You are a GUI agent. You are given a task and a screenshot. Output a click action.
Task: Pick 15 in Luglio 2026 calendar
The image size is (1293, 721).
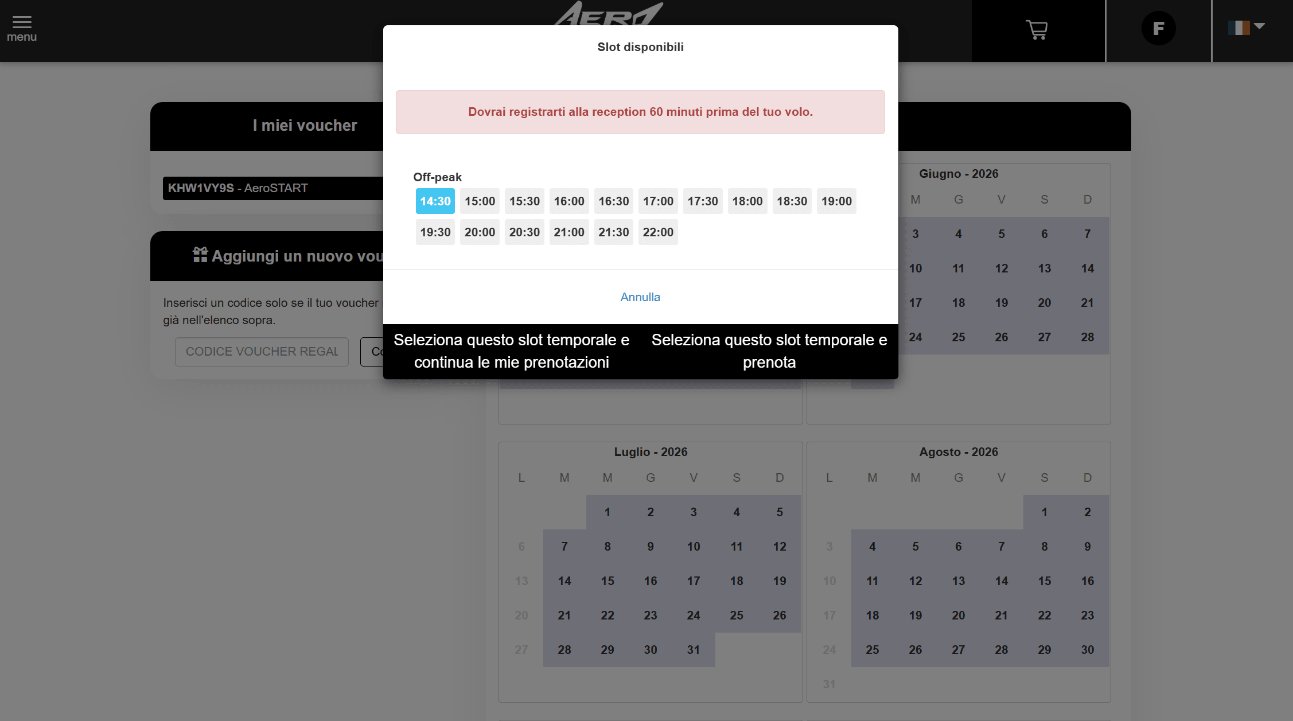(607, 581)
